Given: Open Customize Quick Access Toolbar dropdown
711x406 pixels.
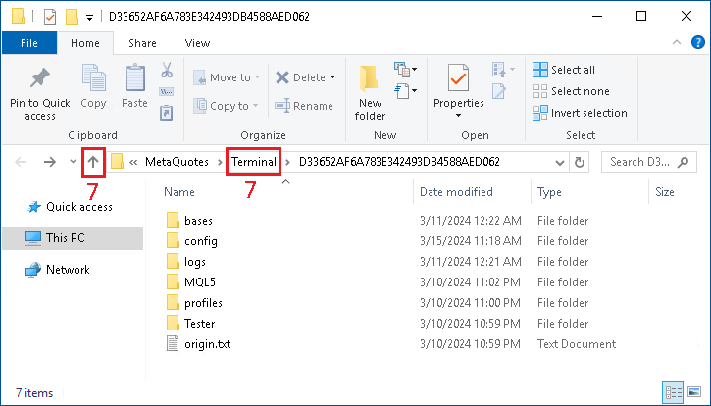Looking at the screenshot, I should [90, 18].
